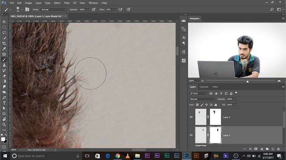
Task: Toggle lock transparent pixels
Action: (197, 105)
